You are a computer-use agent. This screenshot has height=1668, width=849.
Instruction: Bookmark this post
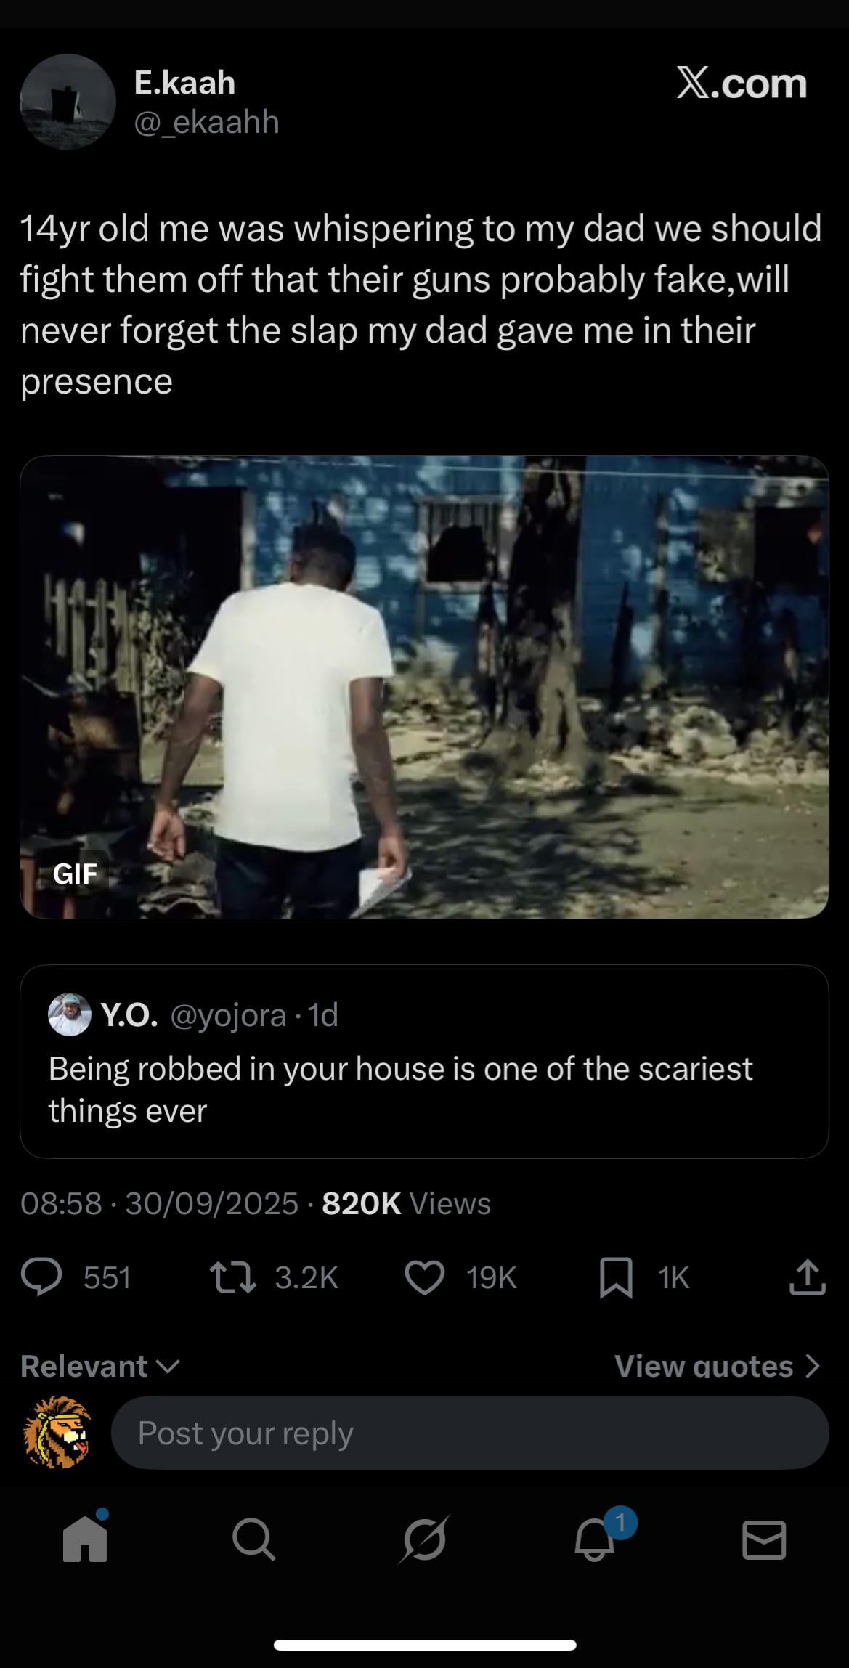pyautogui.click(x=616, y=1278)
